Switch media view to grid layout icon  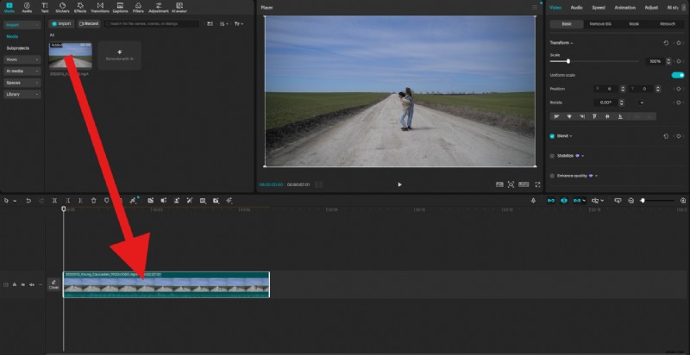click(x=210, y=24)
